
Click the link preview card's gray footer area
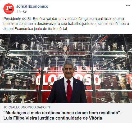pyautogui.click(x=66, y=113)
